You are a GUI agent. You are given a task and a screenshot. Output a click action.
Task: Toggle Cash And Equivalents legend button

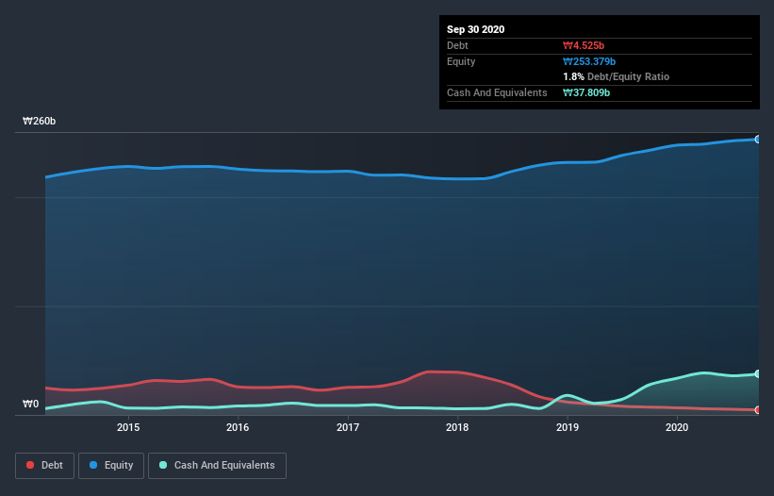[x=217, y=466]
